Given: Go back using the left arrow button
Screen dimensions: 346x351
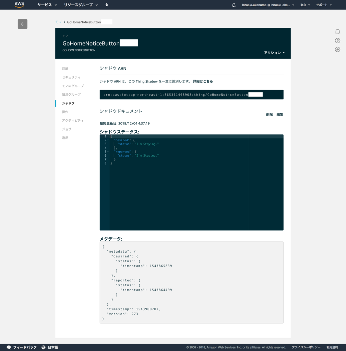Looking at the screenshot, I should [x=23, y=24].
